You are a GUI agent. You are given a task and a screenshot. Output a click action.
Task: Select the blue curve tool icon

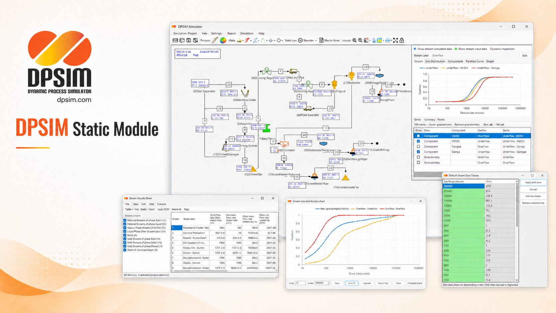tap(255, 40)
